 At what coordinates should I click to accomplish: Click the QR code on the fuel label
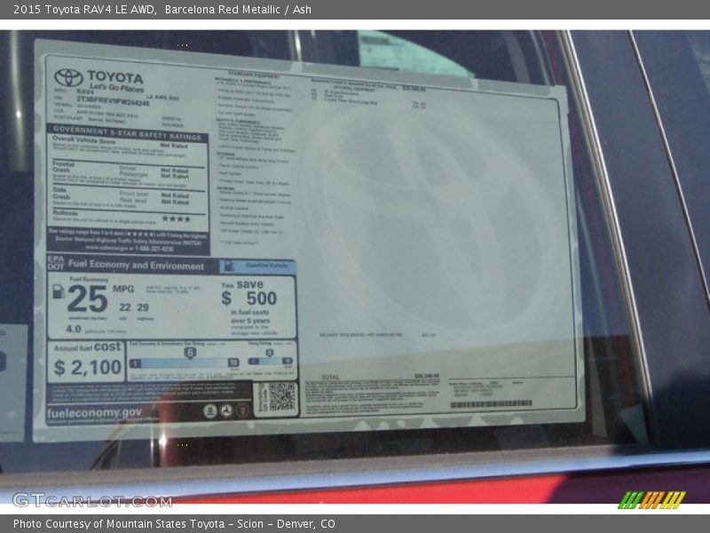[281, 397]
